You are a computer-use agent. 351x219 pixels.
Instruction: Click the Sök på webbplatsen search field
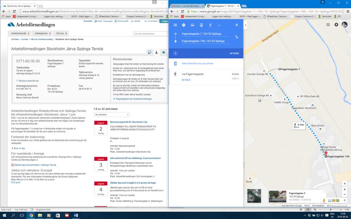click(150, 34)
